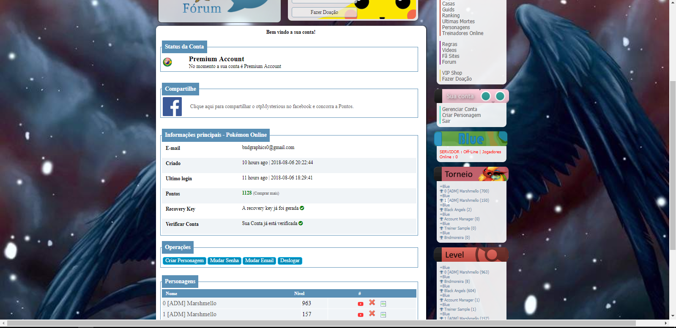
Task: Open edit sheet icon for 0 [ADM] Marshmello
Action: (383, 304)
